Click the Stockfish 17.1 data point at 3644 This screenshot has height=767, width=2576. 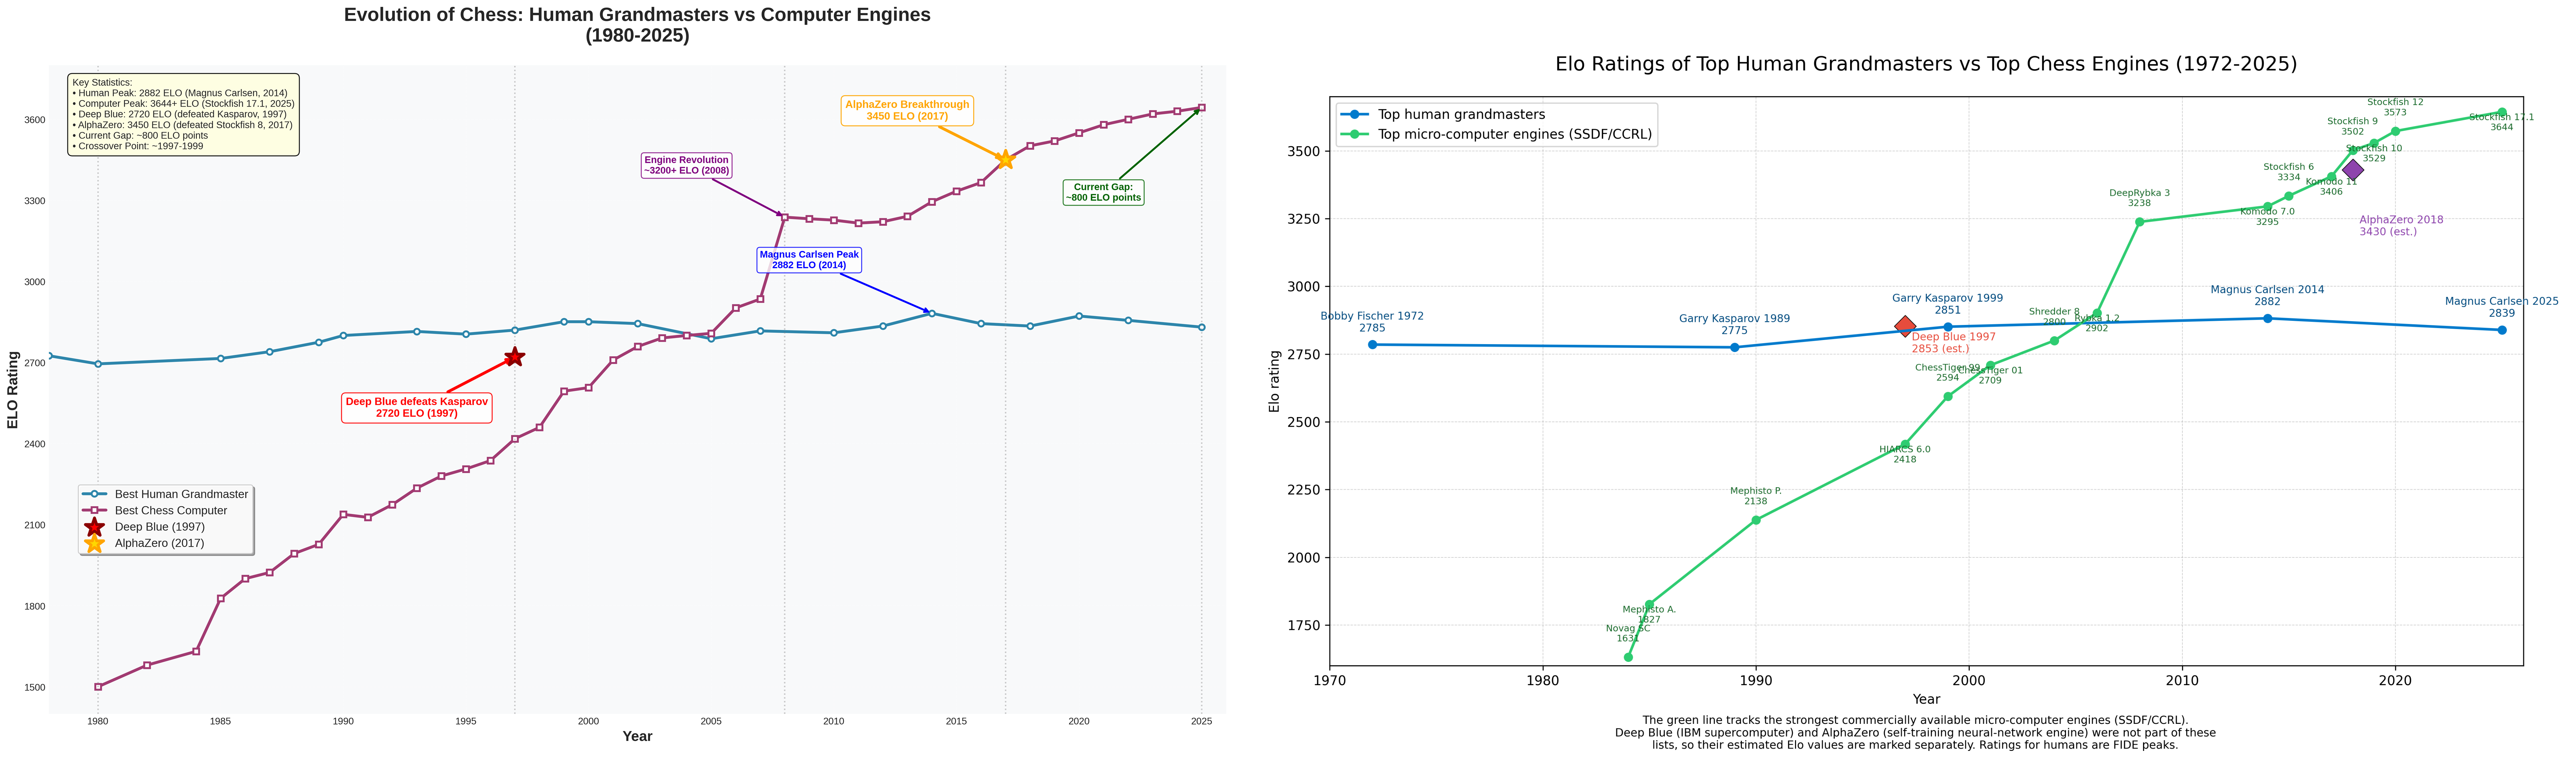(2502, 112)
